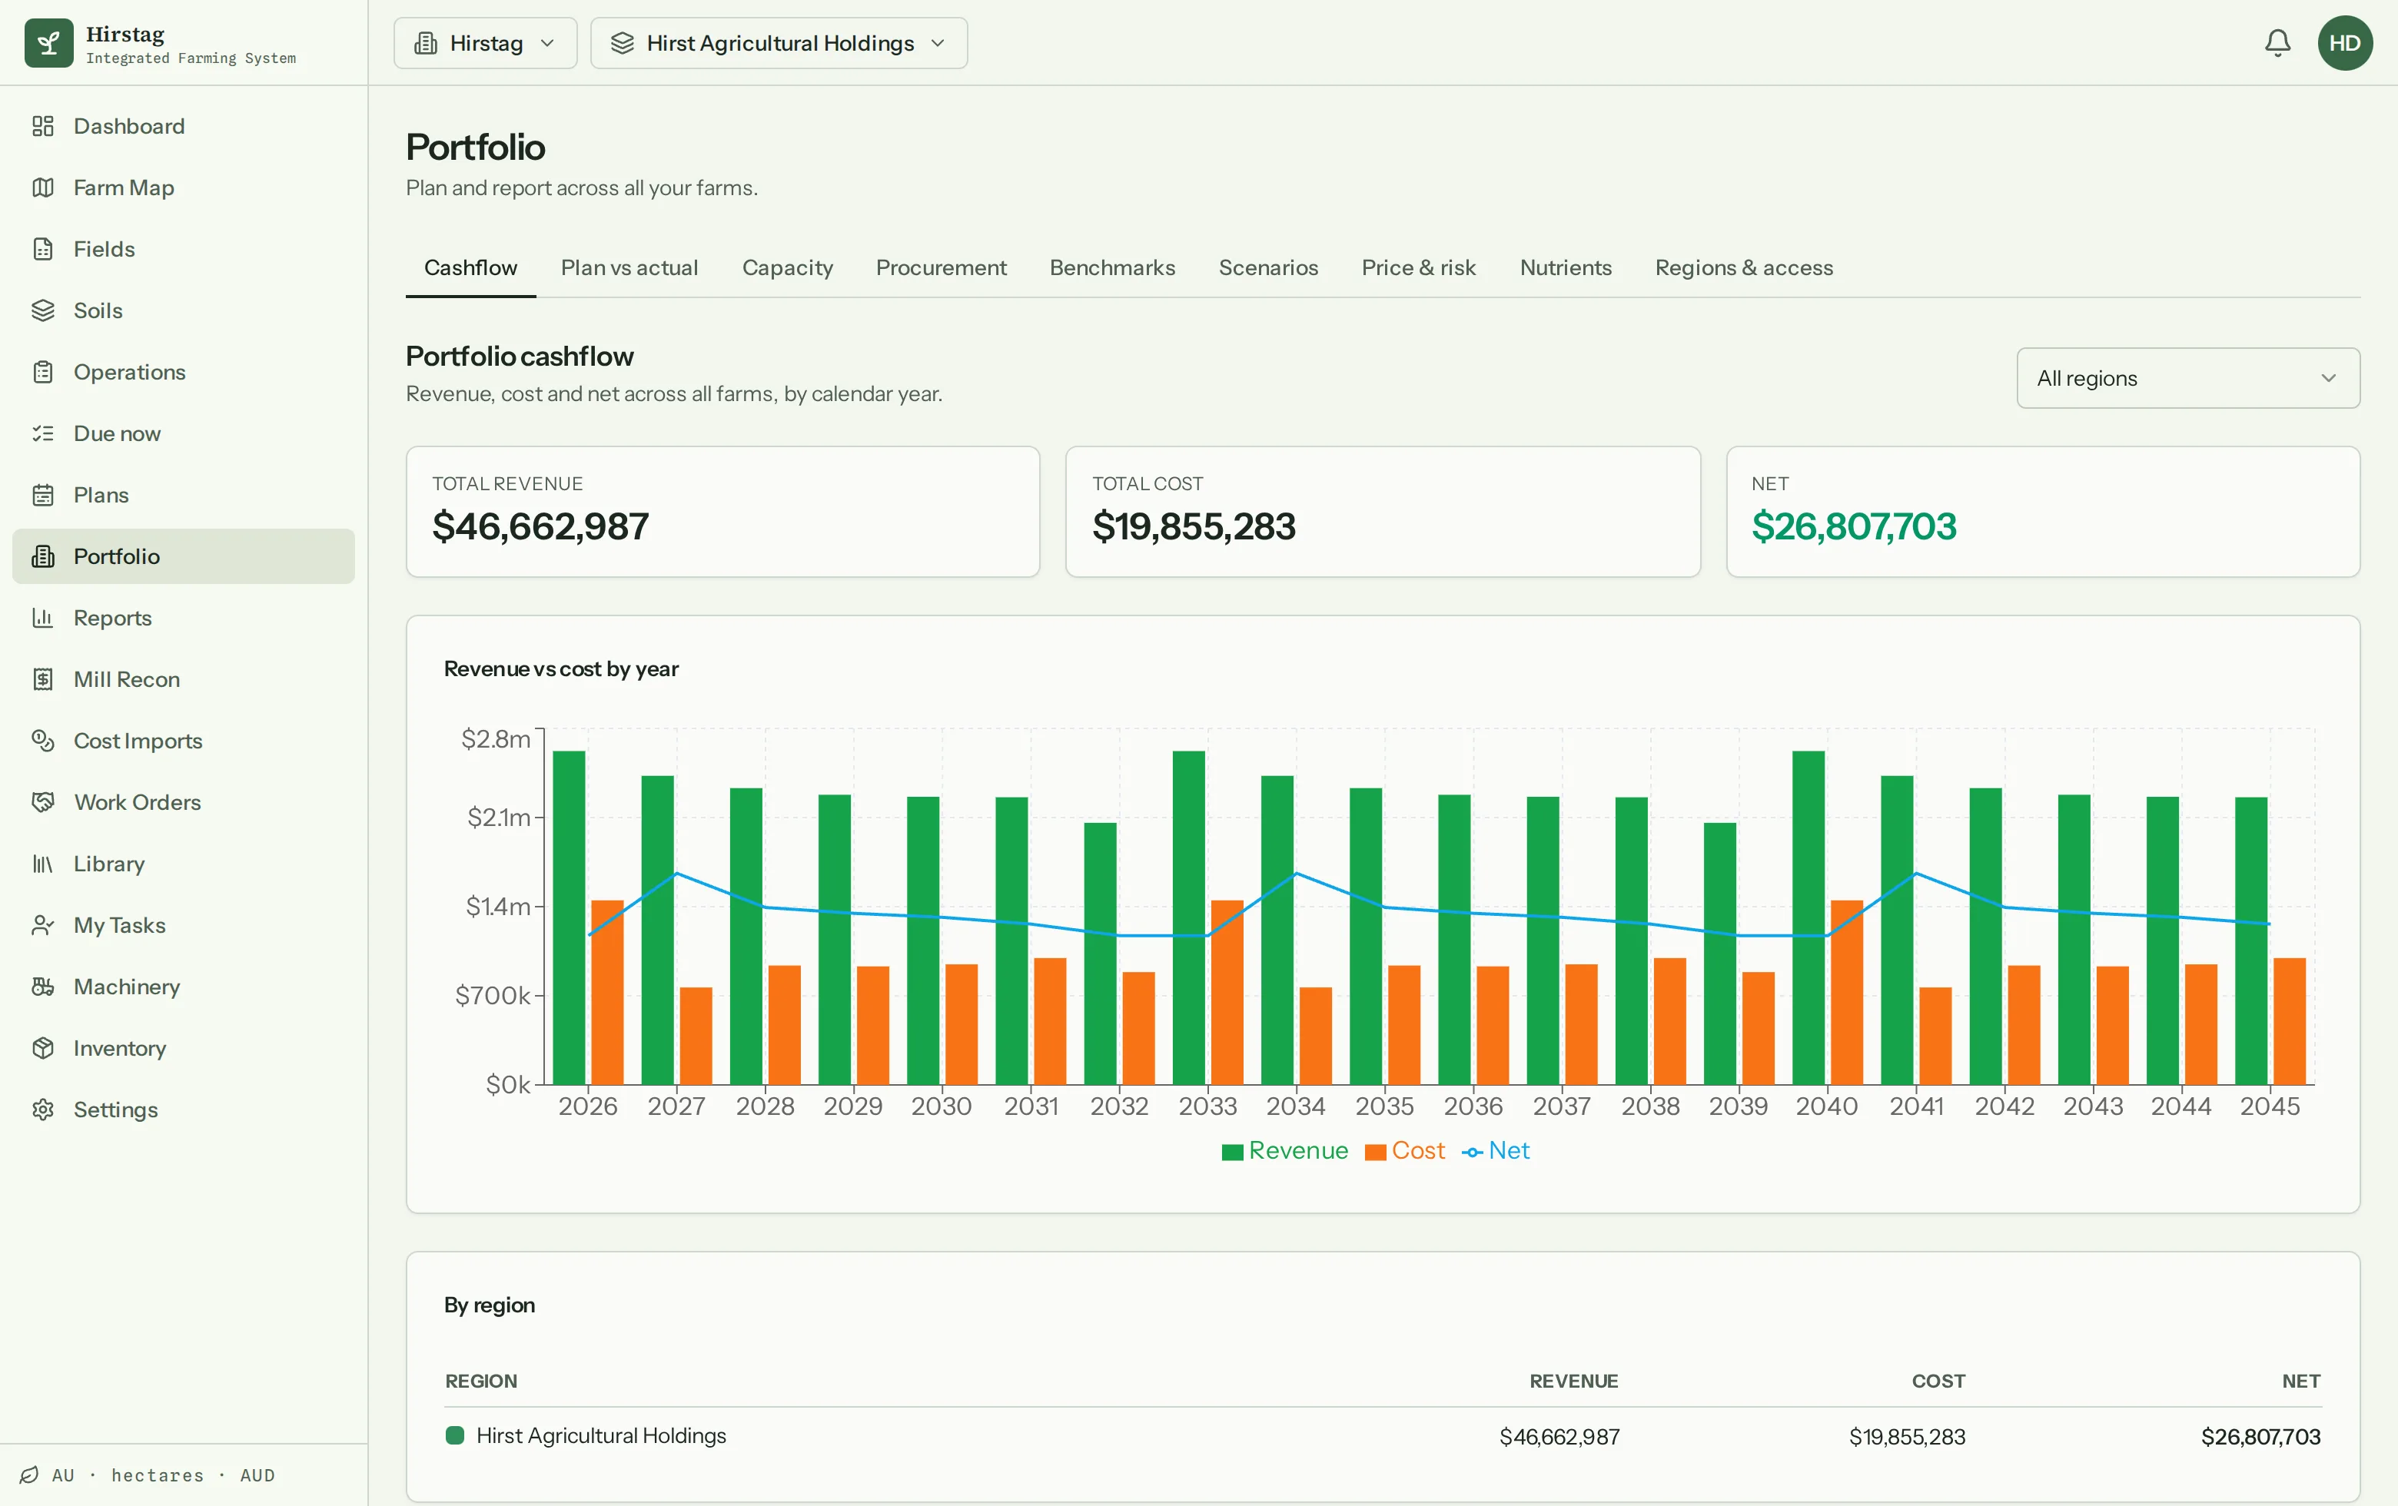2398x1506 pixels.
Task: Click the Reports bar chart icon
Action: coord(43,618)
